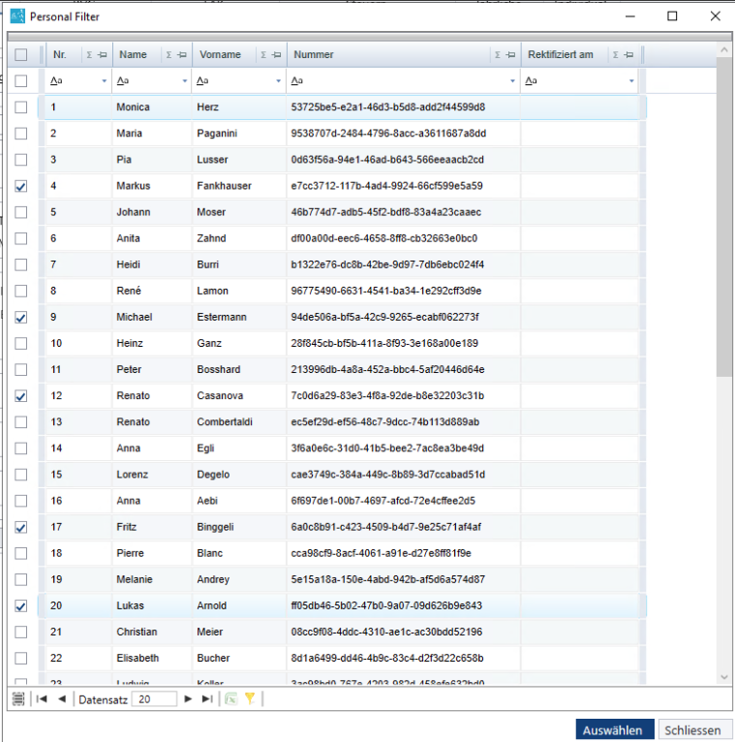
Task: Pin the Name column with the pin icon
Action: [182, 55]
